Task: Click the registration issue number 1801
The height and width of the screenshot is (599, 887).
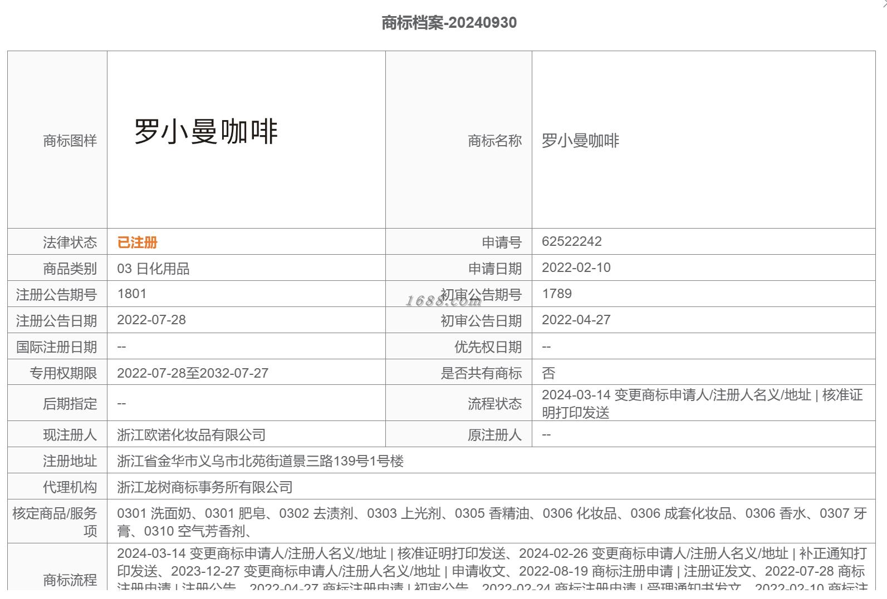Action: coord(131,294)
